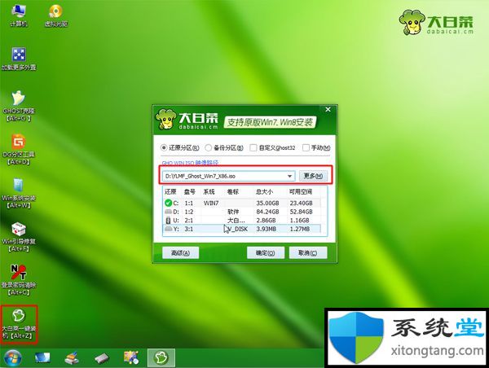489x368 pixels.
Task: Click the 23.40GB free space cell
Action: click(x=301, y=204)
